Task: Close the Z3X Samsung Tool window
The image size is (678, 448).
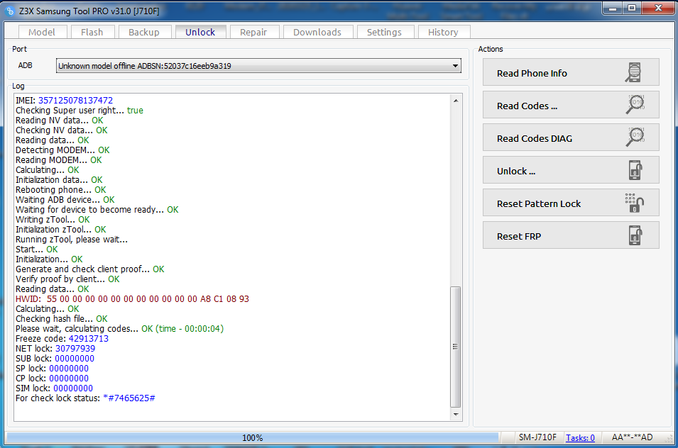Action: (x=659, y=9)
